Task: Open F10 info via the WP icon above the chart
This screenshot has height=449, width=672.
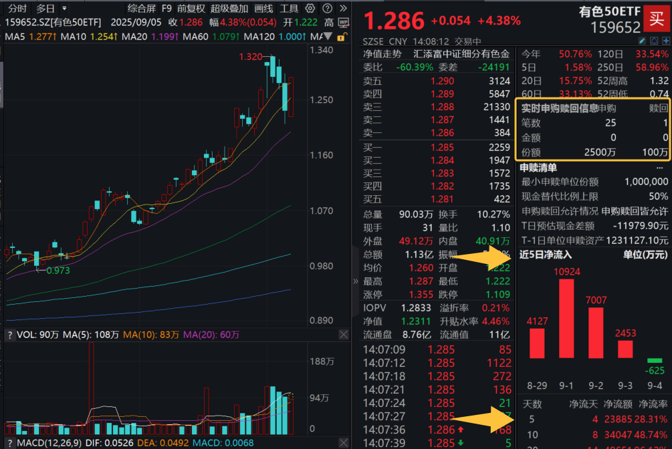Action: pyautogui.click(x=342, y=23)
